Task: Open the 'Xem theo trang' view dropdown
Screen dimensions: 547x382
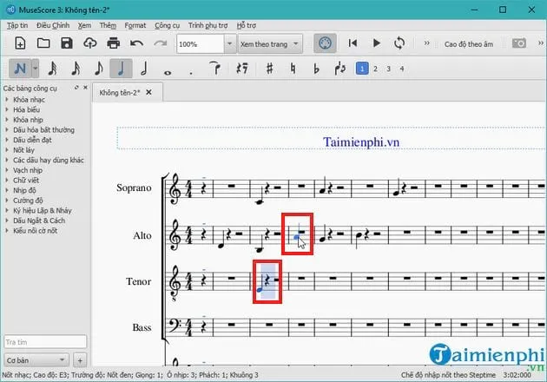Action: pyautogui.click(x=296, y=43)
